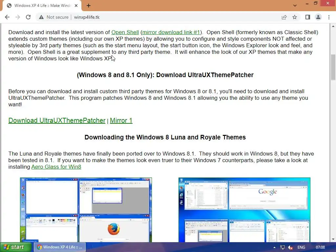The width and height of the screenshot is (336, 252).
Task: Open the Start menu
Action: click(16, 247)
